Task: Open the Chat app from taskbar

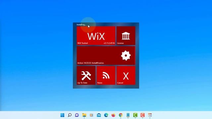Action: coord(77,115)
